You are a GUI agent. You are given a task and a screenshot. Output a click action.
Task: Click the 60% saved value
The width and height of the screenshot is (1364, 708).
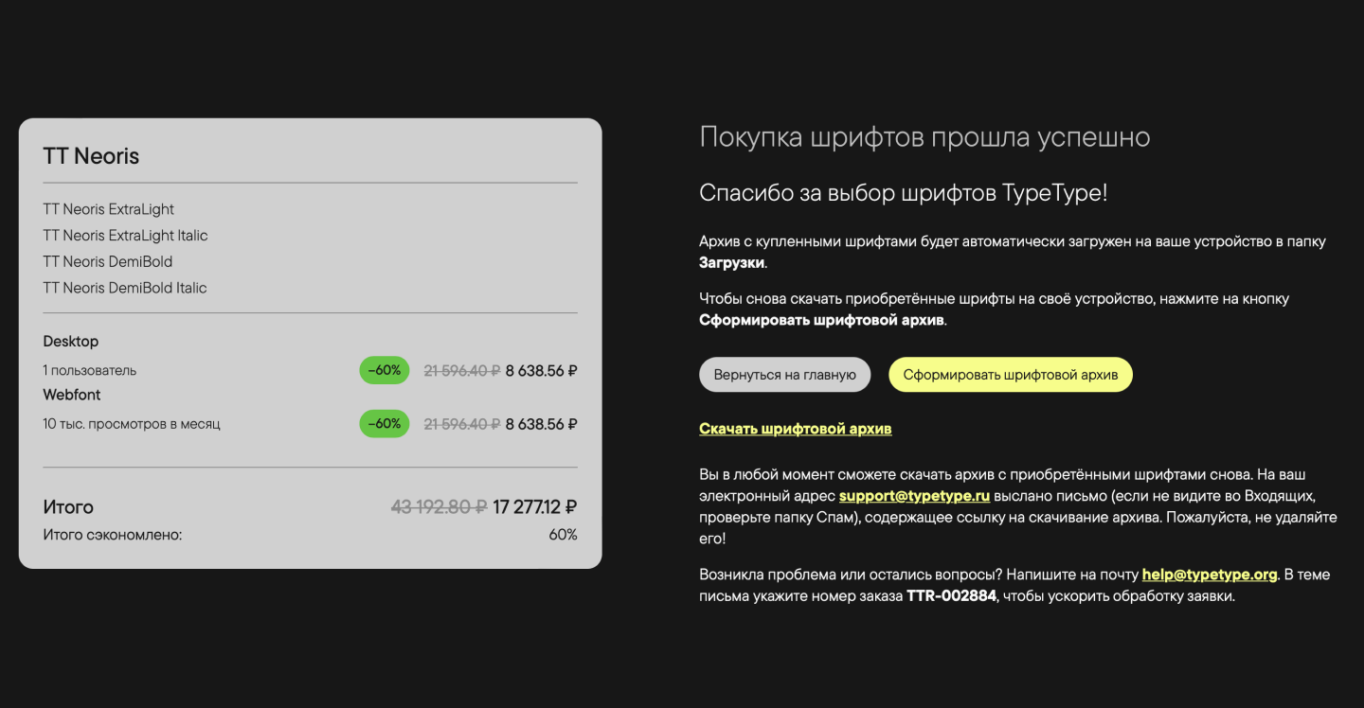point(563,535)
